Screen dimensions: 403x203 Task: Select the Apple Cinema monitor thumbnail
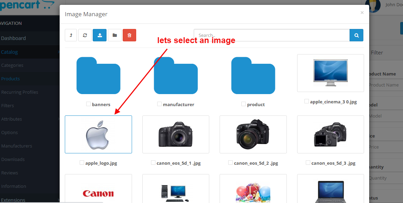pos(331,73)
